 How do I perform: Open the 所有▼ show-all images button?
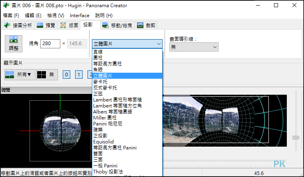pyautogui.click(x=20, y=75)
